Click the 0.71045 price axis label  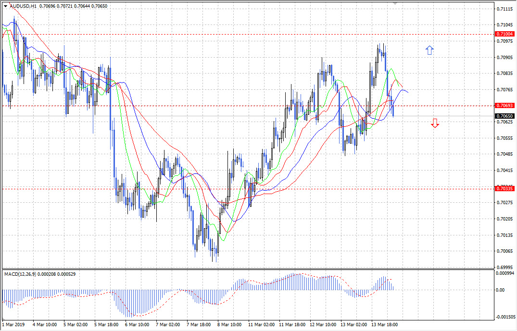(505, 25)
